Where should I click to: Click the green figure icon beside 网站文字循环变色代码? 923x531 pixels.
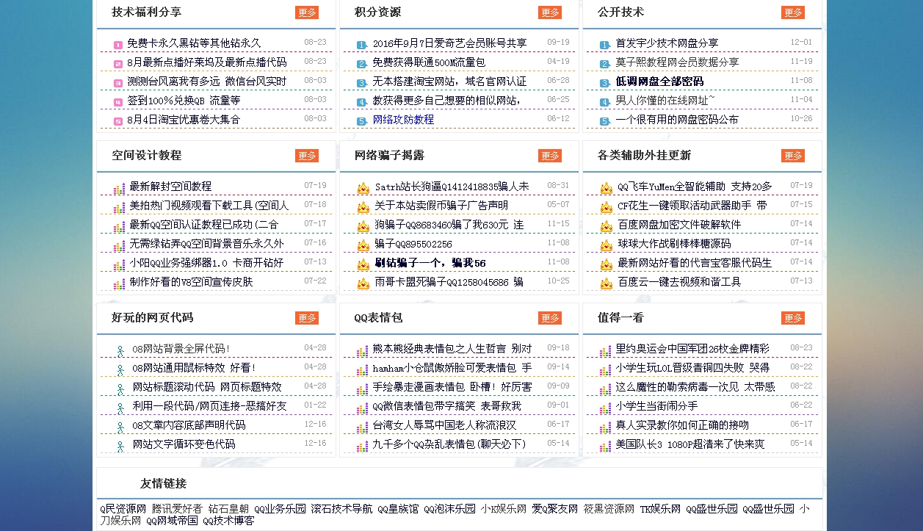point(120,446)
